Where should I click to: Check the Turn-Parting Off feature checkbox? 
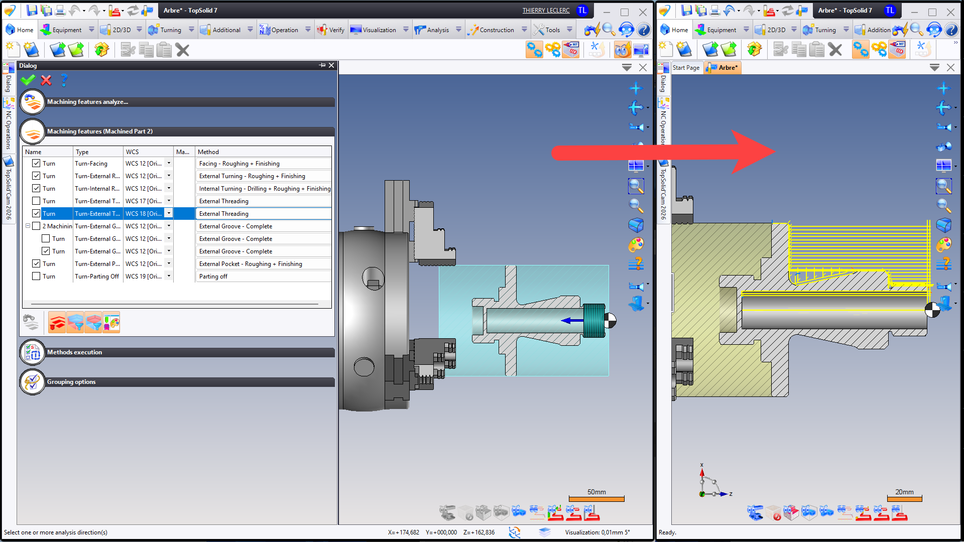tap(36, 276)
